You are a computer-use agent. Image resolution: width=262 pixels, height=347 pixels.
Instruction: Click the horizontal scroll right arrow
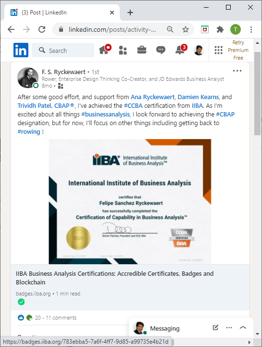click(x=250, y=342)
